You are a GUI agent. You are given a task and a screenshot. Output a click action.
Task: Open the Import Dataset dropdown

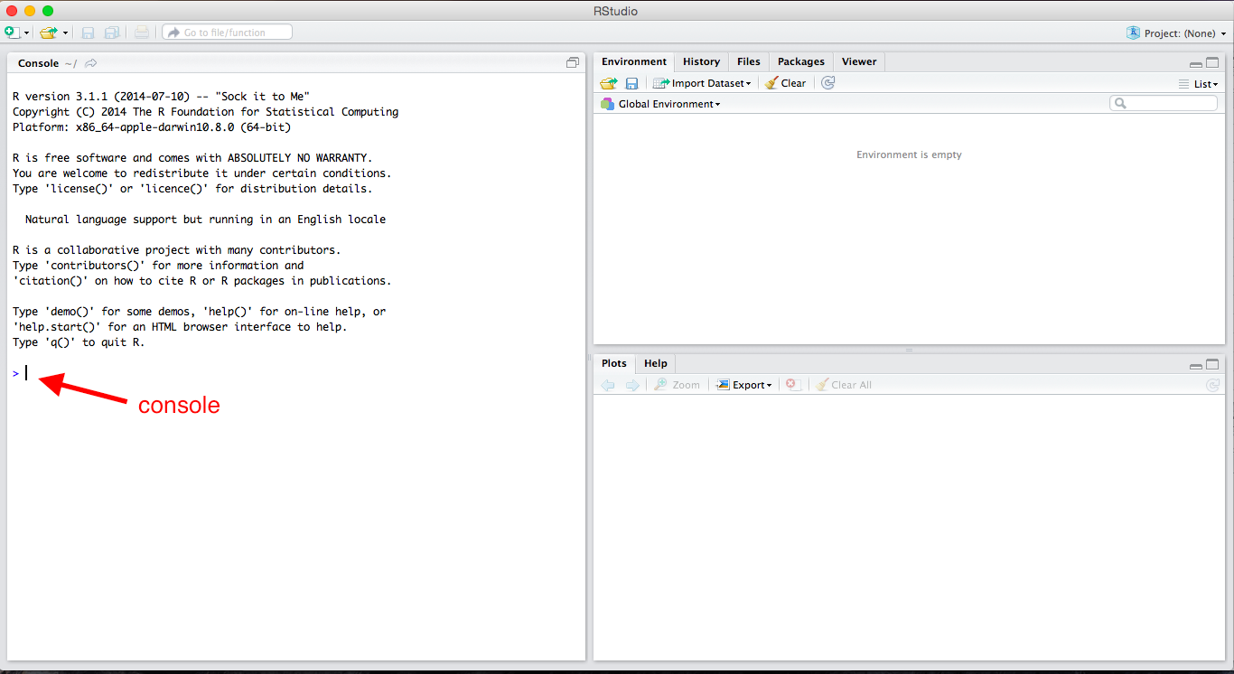point(702,83)
